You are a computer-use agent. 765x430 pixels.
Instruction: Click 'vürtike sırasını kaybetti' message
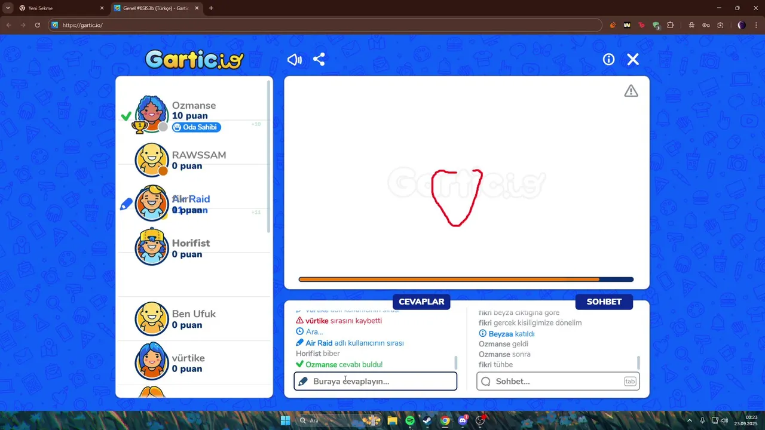pos(339,321)
